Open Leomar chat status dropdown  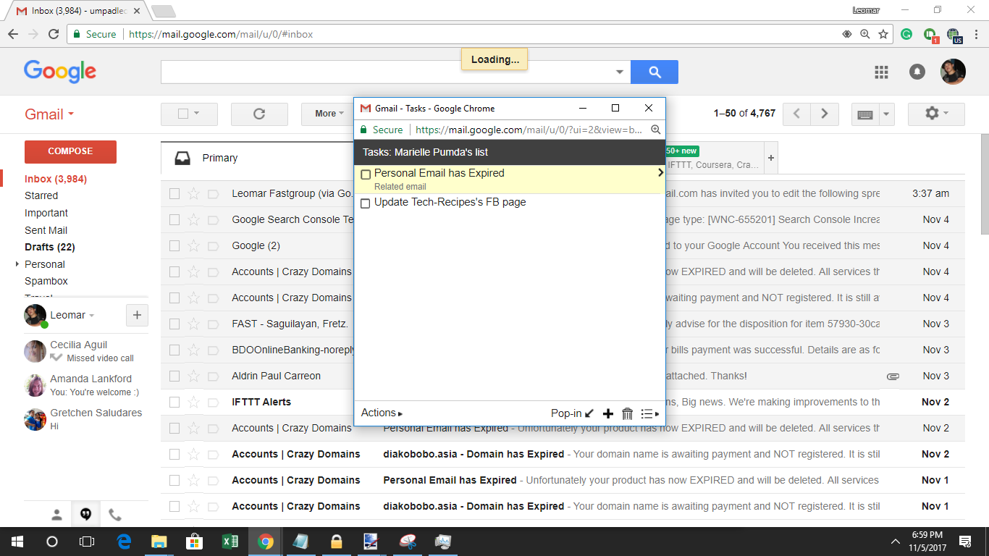coord(92,316)
